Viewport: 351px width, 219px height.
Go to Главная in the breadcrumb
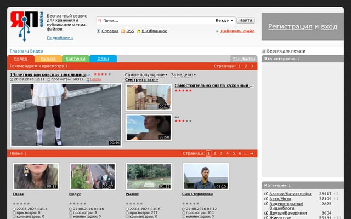pos(18,51)
